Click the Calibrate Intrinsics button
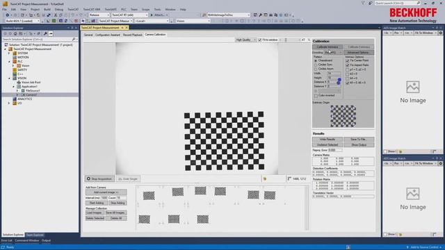445x250 pixels. coord(327,47)
